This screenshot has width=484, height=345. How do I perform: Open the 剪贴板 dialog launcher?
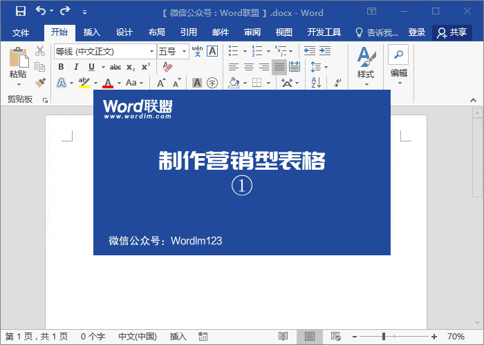46,101
